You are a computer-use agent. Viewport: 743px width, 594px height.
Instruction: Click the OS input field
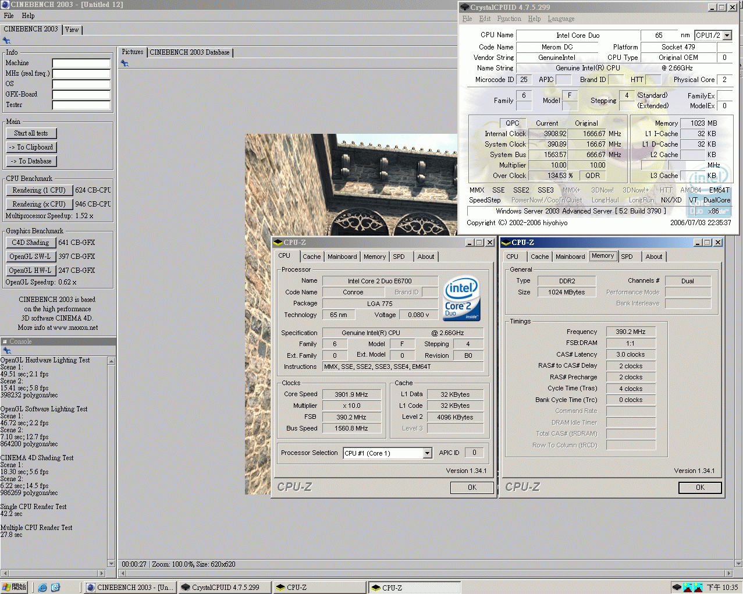tap(81, 84)
